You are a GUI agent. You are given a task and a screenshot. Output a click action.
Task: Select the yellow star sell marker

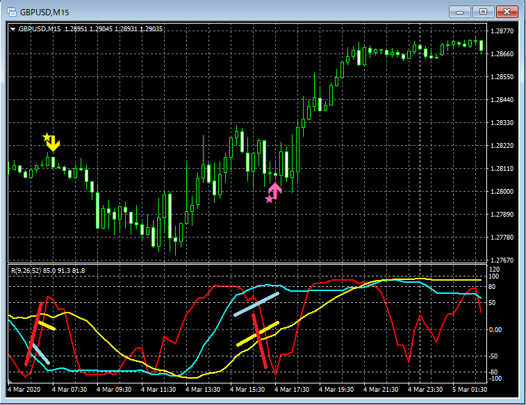[x=47, y=137]
